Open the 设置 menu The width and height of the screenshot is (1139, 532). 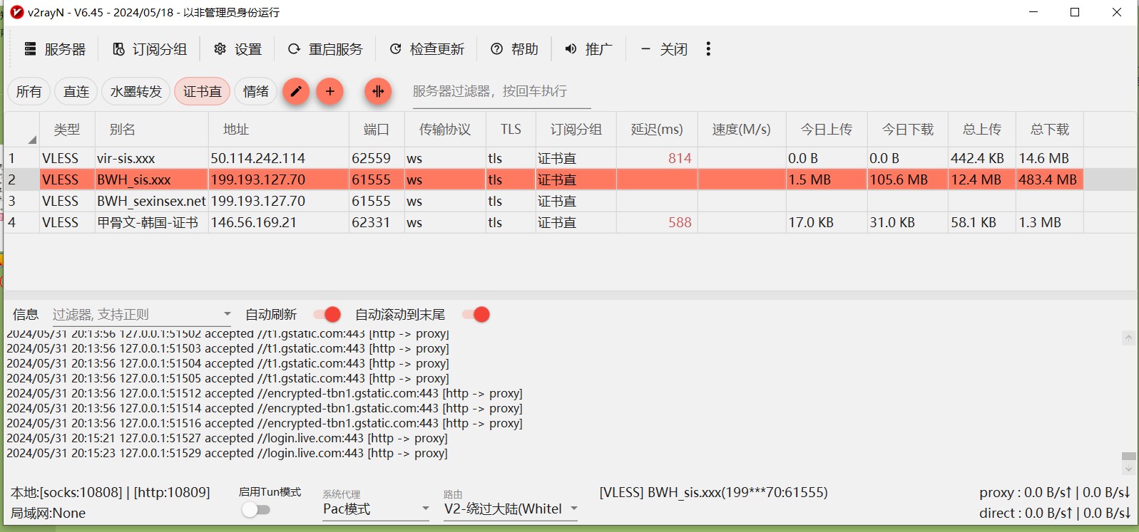238,49
